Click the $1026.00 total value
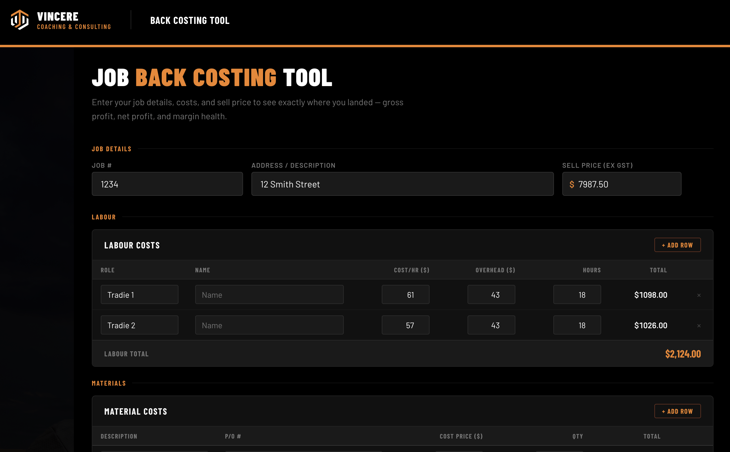Image resolution: width=730 pixels, height=452 pixels. tap(651, 326)
